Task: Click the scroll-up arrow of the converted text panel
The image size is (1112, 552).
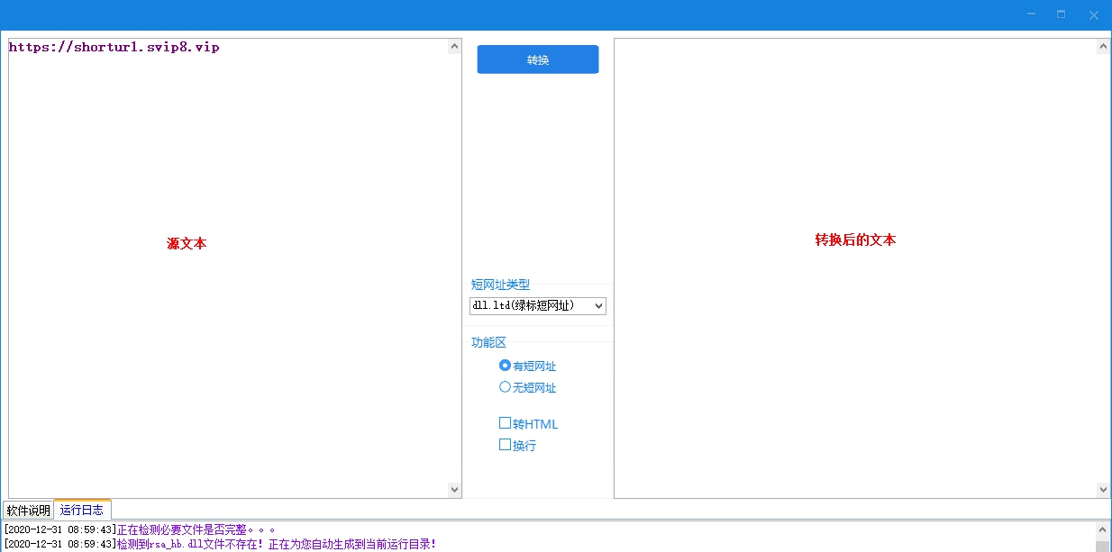Action: (x=1103, y=45)
